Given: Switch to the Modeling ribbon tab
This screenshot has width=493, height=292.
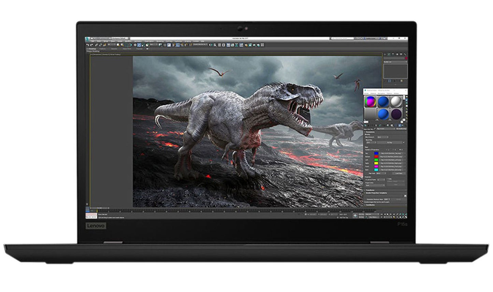Looking at the screenshot, I should (x=92, y=49).
